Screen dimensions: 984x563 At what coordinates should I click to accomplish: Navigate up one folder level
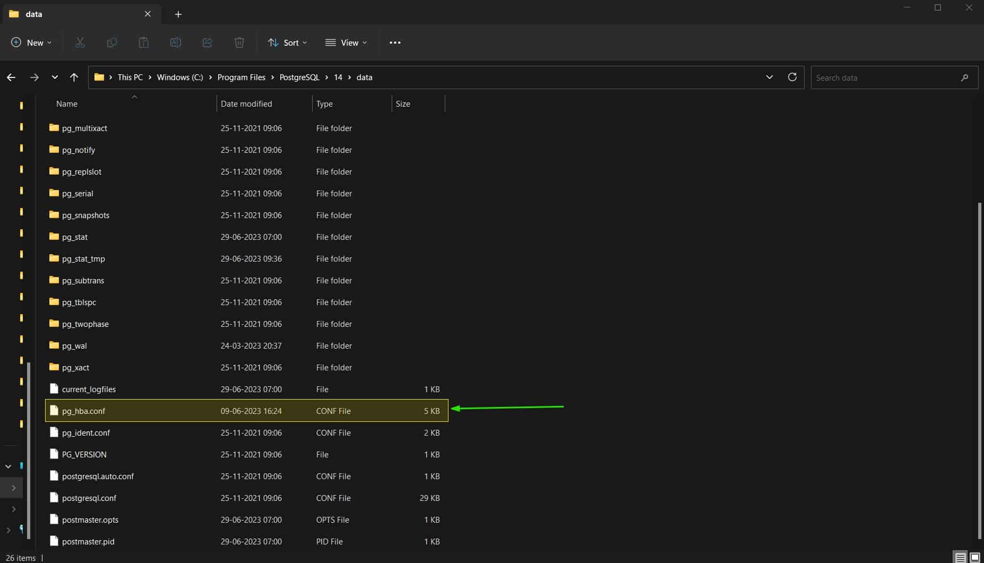tap(74, 77)
